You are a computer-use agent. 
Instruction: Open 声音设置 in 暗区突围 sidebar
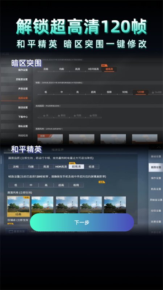click(16, 89)
